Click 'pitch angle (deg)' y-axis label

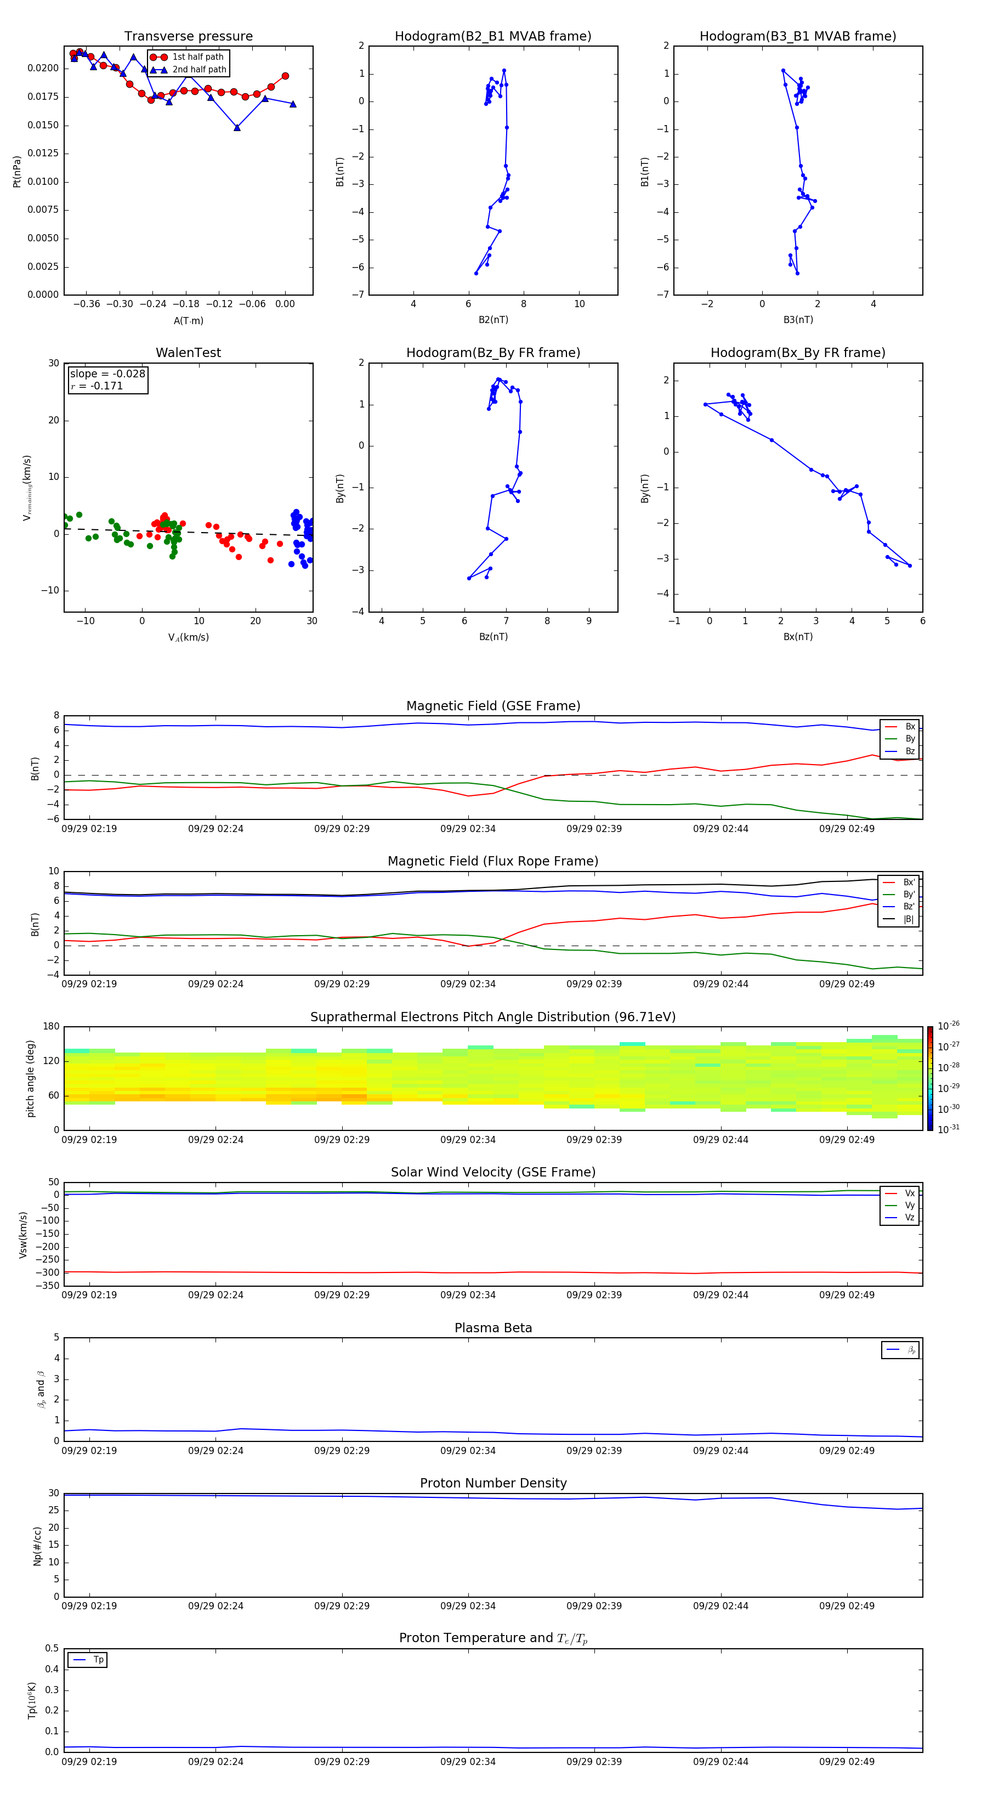point(30,1078)
